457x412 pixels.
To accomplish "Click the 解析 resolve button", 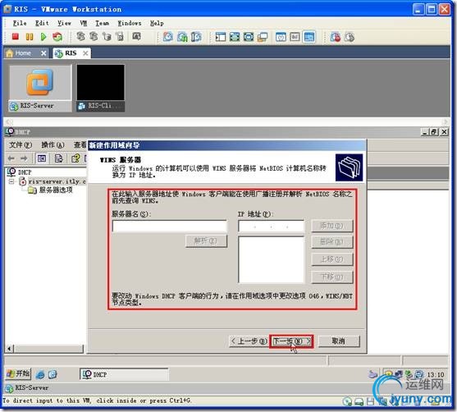I will [x=206, y=240].
